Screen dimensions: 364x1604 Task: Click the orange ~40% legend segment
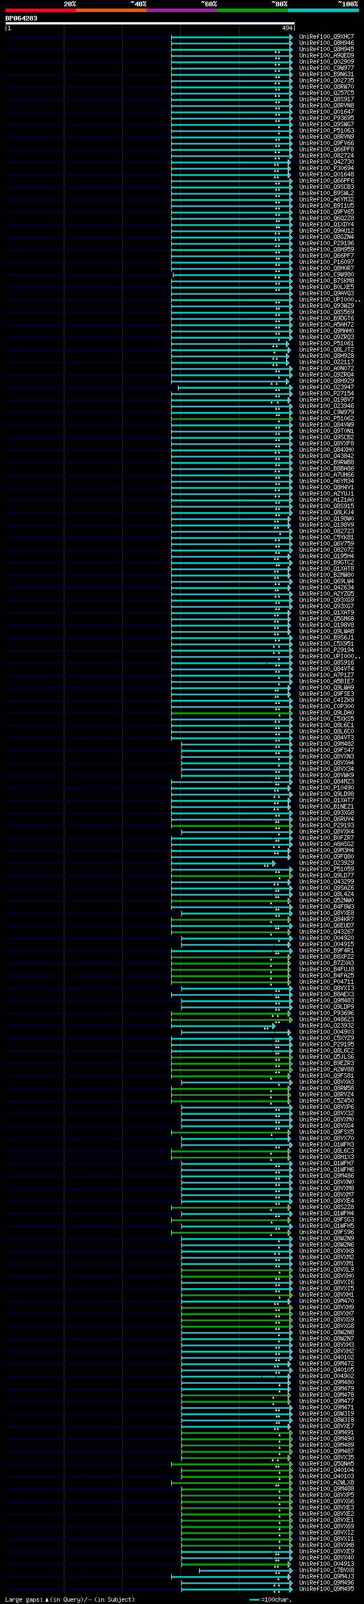click(x=111, y=10)
